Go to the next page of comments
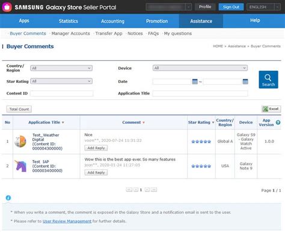The image size is (285, 232). click(147, 189)
